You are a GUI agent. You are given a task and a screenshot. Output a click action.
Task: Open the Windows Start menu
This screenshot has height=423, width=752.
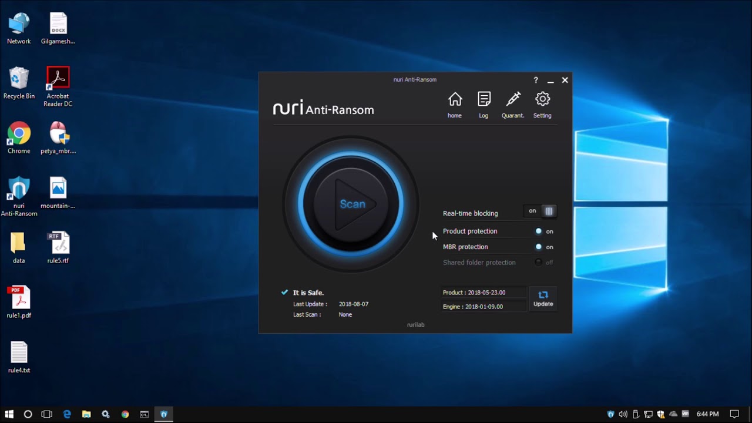tap(9, 414)
